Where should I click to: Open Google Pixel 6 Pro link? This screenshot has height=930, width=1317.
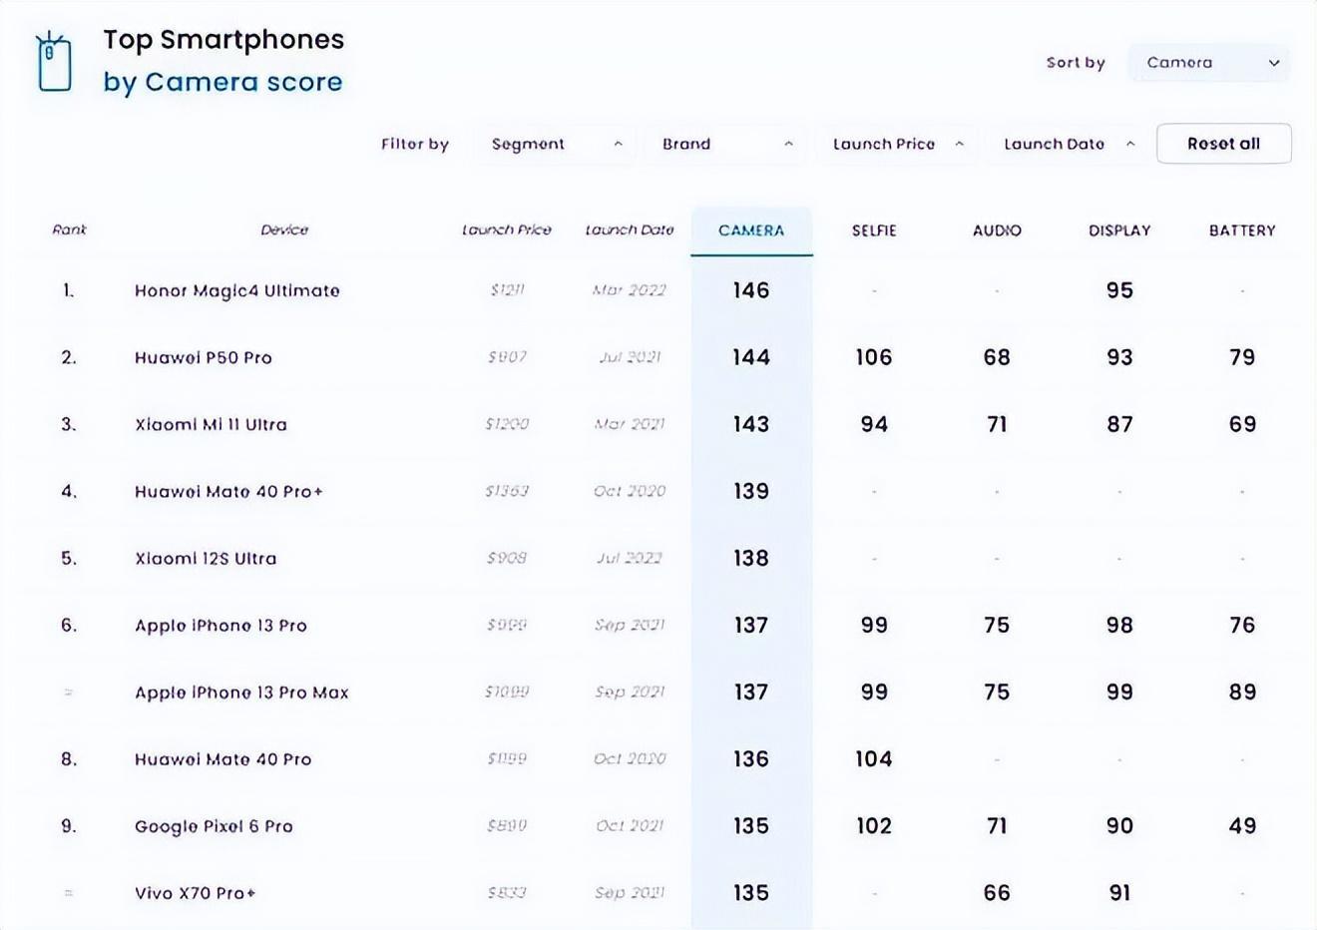(214, 826)
